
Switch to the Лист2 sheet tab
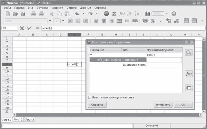18,119
